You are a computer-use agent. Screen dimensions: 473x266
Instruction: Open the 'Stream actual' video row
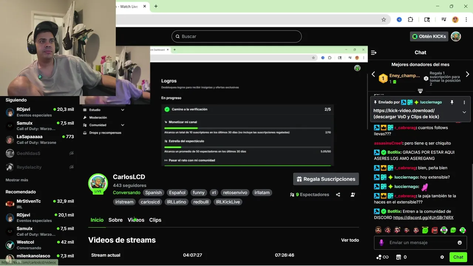[224, 255]
